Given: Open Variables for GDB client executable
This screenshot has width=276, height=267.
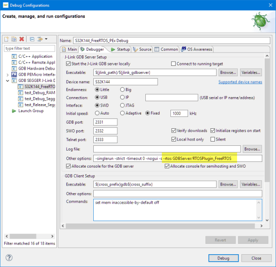Looking at the screenshot, I should (250, 184).
